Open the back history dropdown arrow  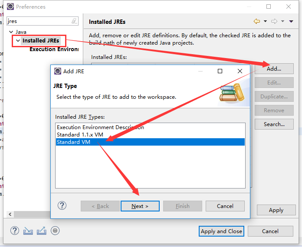(x=265, y=21)
